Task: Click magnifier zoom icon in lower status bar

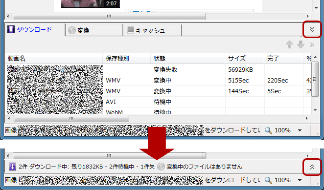Action: tap(268, 180)
